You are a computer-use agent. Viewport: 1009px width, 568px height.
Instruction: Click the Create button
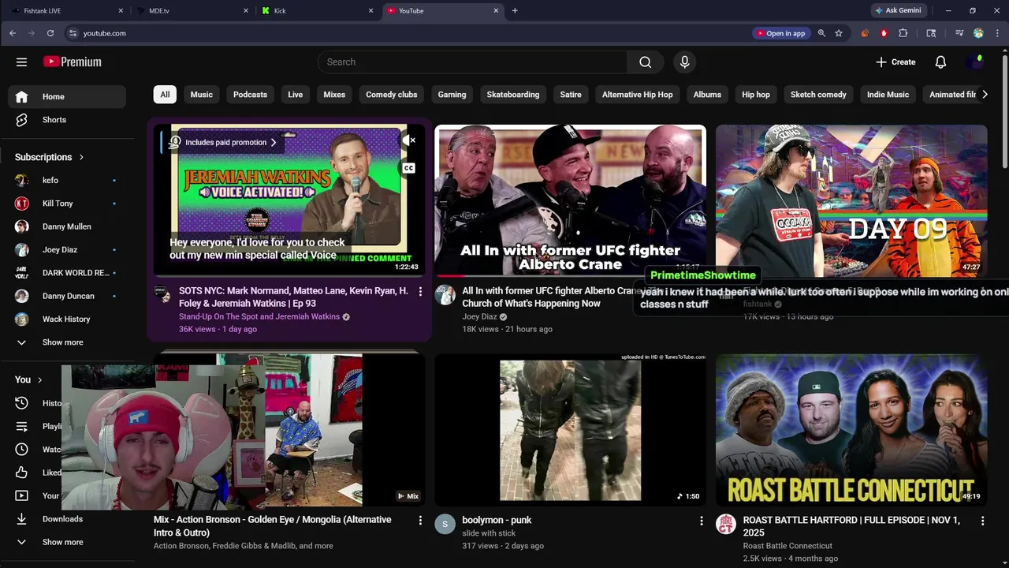click(x=895, y=62)
